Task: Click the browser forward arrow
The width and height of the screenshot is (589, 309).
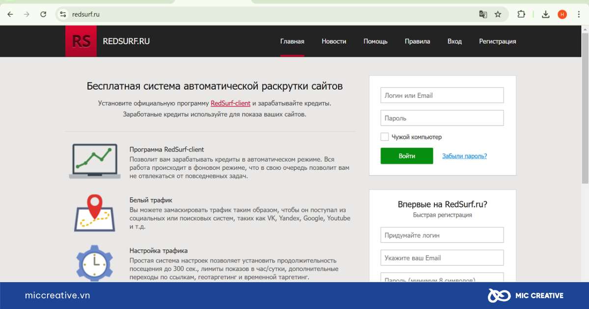Action: (27, 14)
